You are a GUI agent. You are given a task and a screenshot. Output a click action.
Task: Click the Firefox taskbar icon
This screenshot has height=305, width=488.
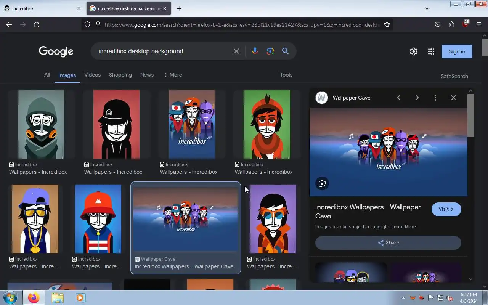pos(34,297)
